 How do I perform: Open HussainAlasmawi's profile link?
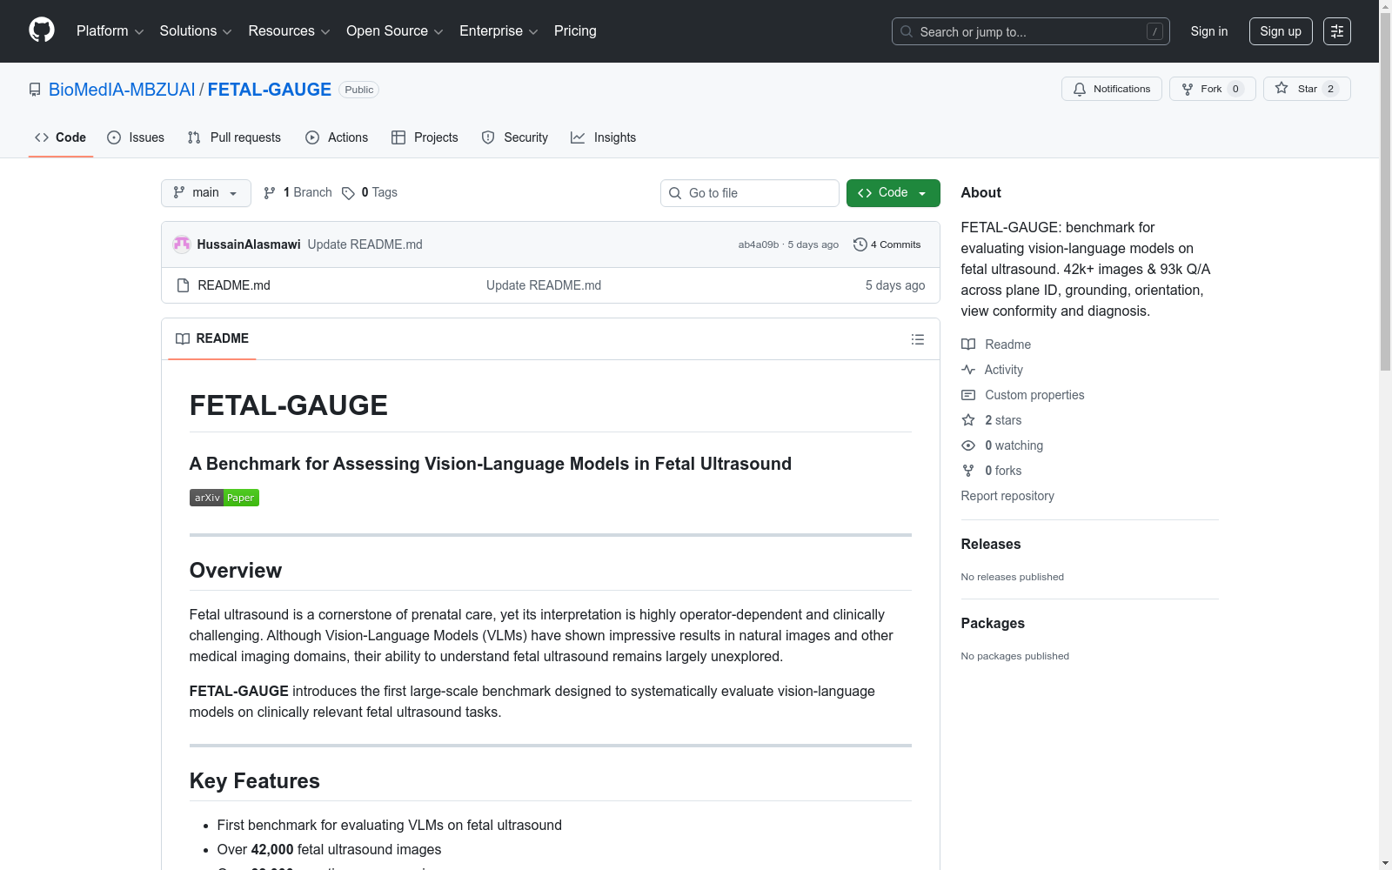pyautogui.click(x=249, y=244)
